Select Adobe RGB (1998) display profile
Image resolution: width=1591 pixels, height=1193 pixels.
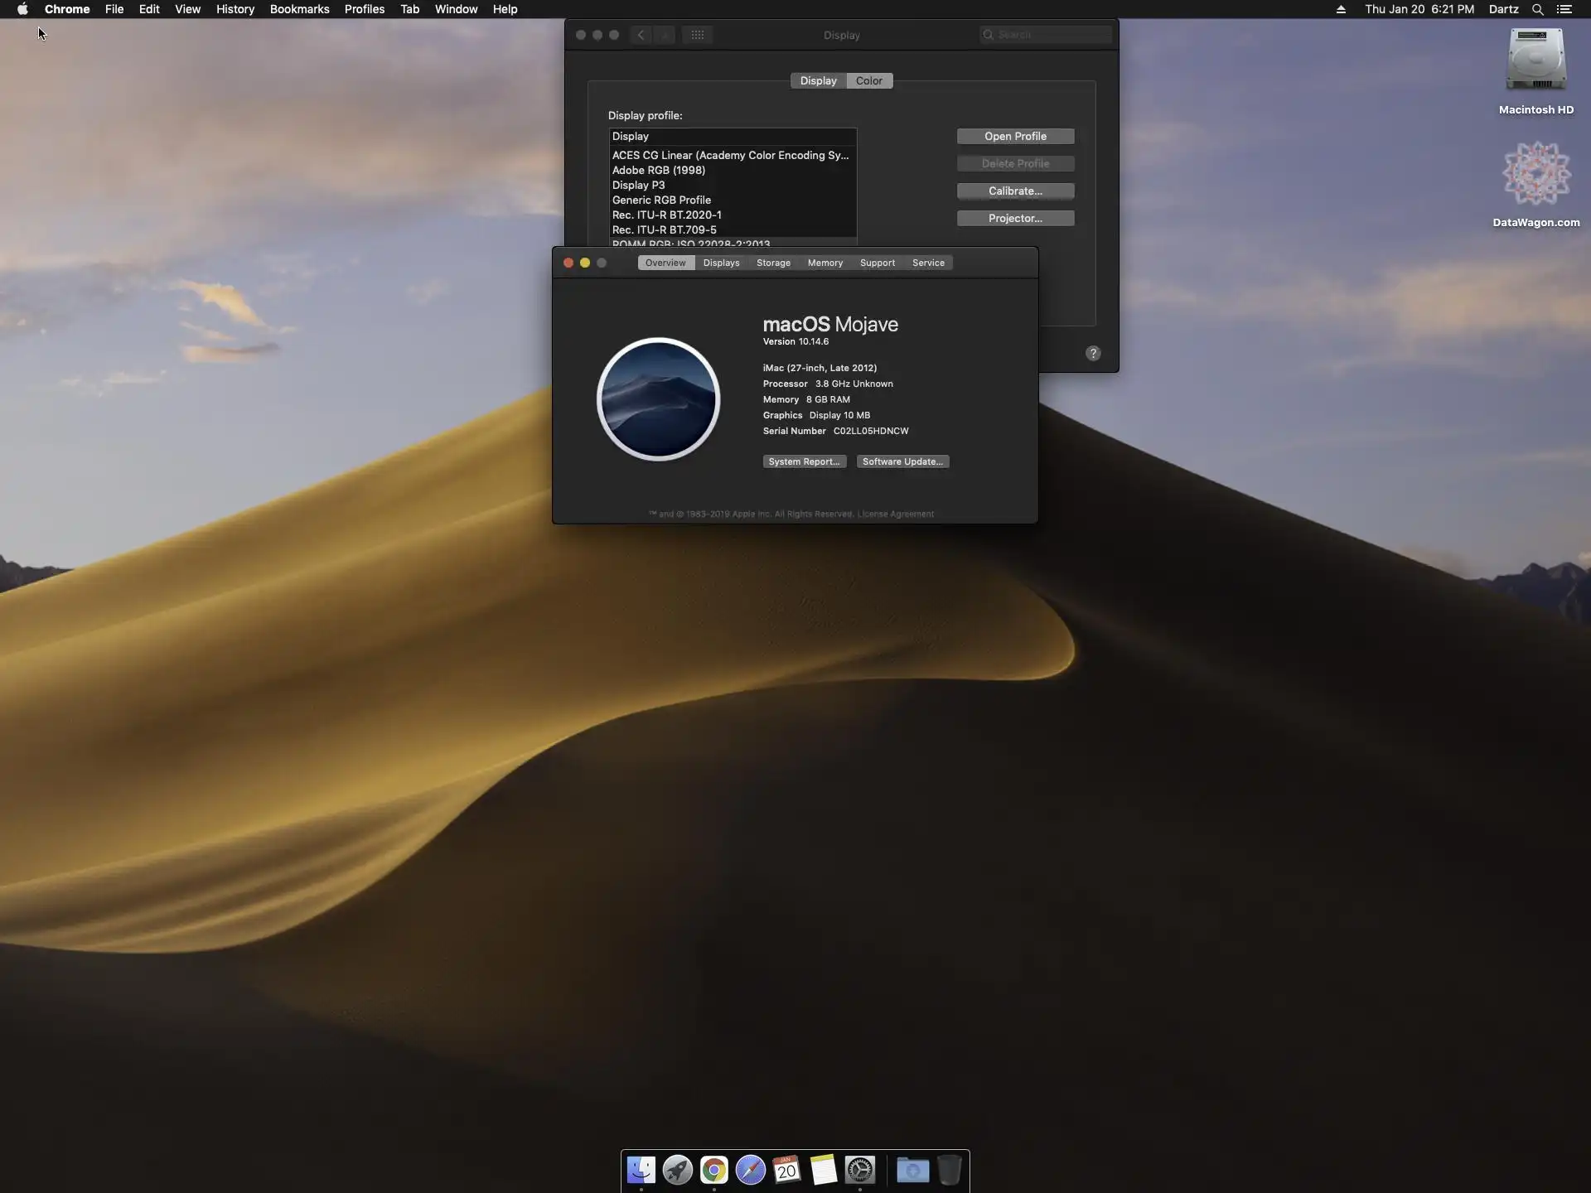point(659,170)
